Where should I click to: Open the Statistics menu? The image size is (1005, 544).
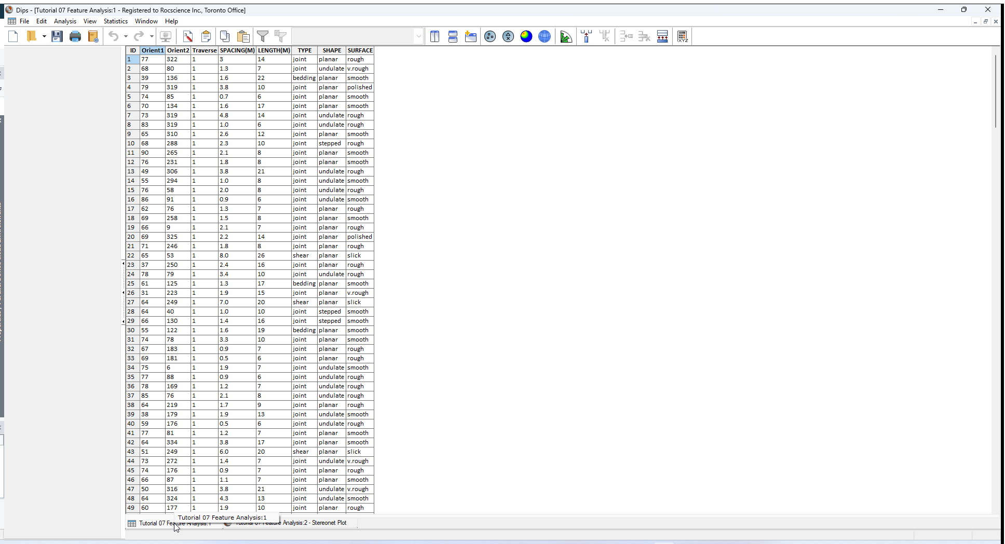click(x=115, y=21)
